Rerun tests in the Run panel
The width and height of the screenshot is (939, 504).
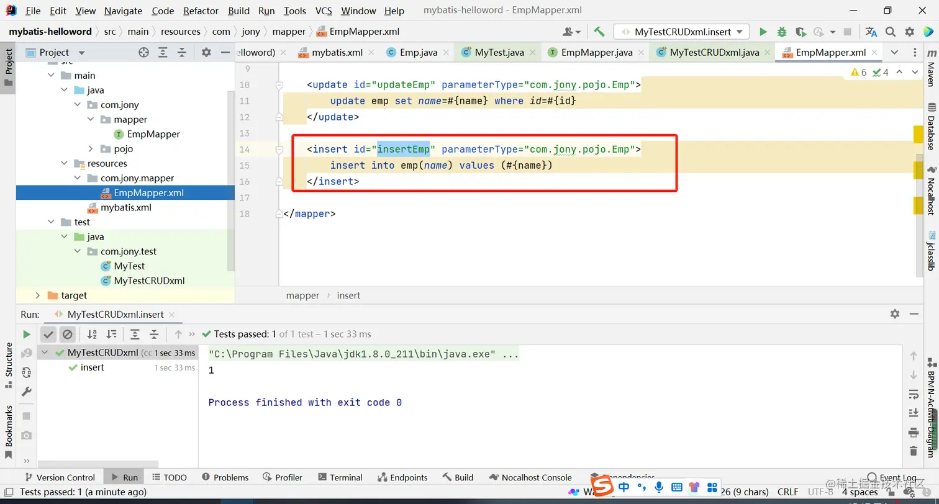click(26, 334)
